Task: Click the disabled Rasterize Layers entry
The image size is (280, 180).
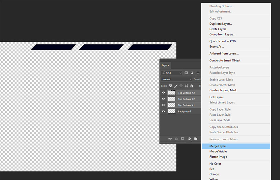Action: 219,67
